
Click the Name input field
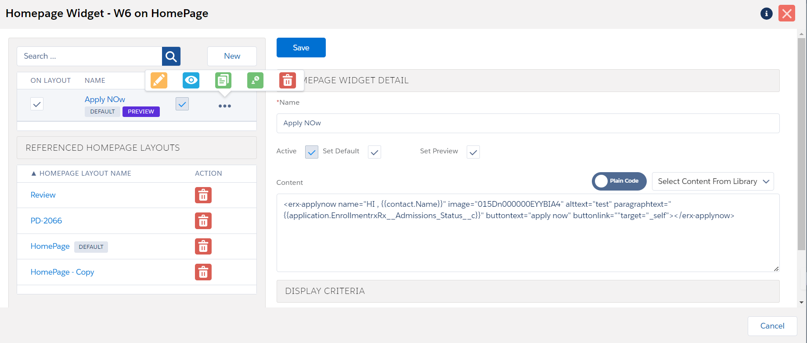point(528,123)
